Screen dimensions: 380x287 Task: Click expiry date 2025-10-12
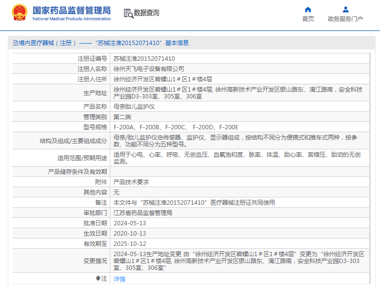(x=129, y=244)
